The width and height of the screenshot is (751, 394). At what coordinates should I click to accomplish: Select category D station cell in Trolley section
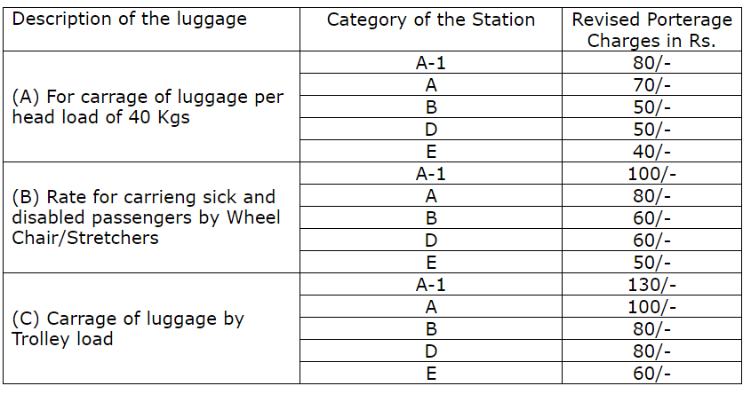[431, 351]
